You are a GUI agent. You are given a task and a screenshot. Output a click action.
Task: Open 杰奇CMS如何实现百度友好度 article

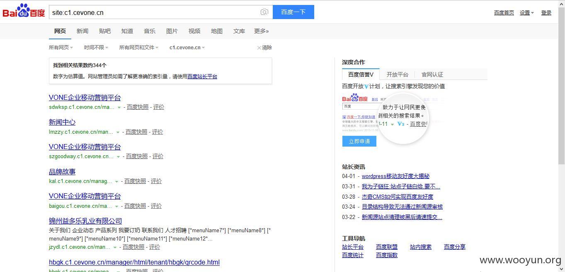point(398,197)
